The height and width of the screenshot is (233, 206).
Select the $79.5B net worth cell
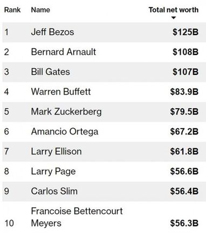coord(184,112)
